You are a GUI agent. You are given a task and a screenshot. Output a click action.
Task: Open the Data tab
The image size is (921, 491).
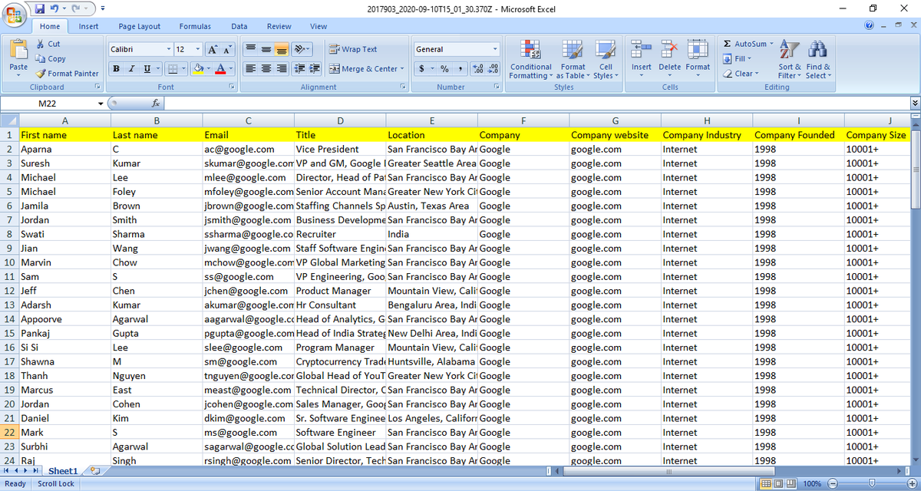click(x=239, y=26)
